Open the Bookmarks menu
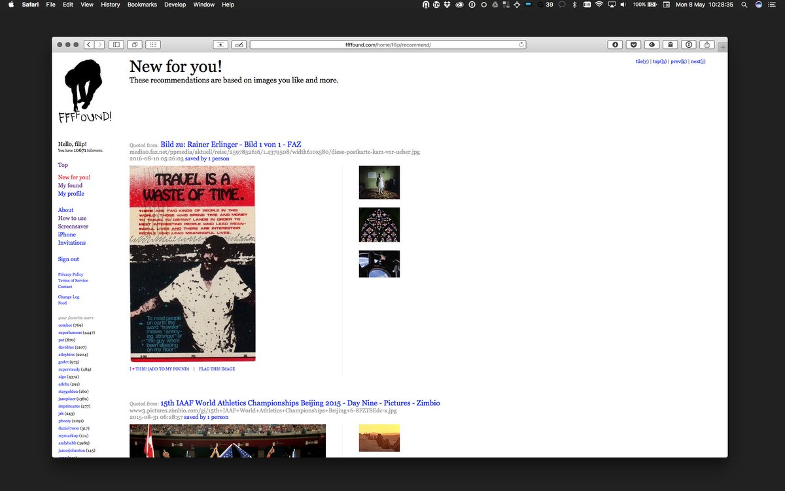Screen dimensions: 785x491 tap(142, 5)
